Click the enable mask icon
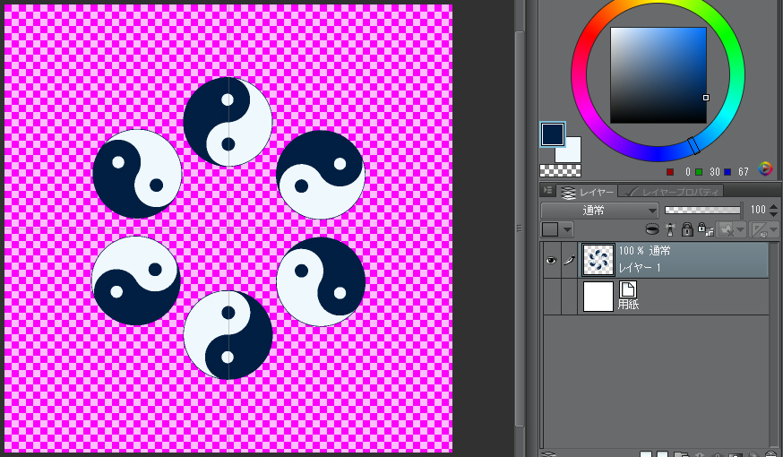 tap(726, 229)
